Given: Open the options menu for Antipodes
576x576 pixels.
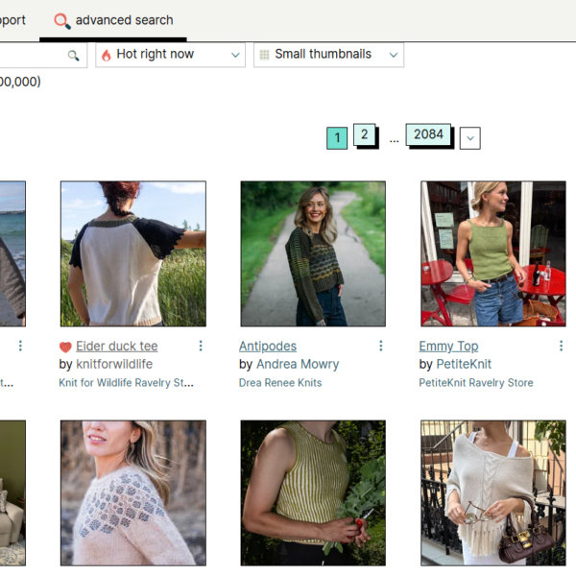Looking at the screenshot, I should (381, 346).
